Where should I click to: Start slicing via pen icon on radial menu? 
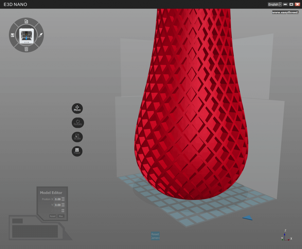(40, 35)
